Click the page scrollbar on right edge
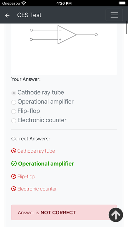Screen dimensions: 128x227 tap(127, 27)
